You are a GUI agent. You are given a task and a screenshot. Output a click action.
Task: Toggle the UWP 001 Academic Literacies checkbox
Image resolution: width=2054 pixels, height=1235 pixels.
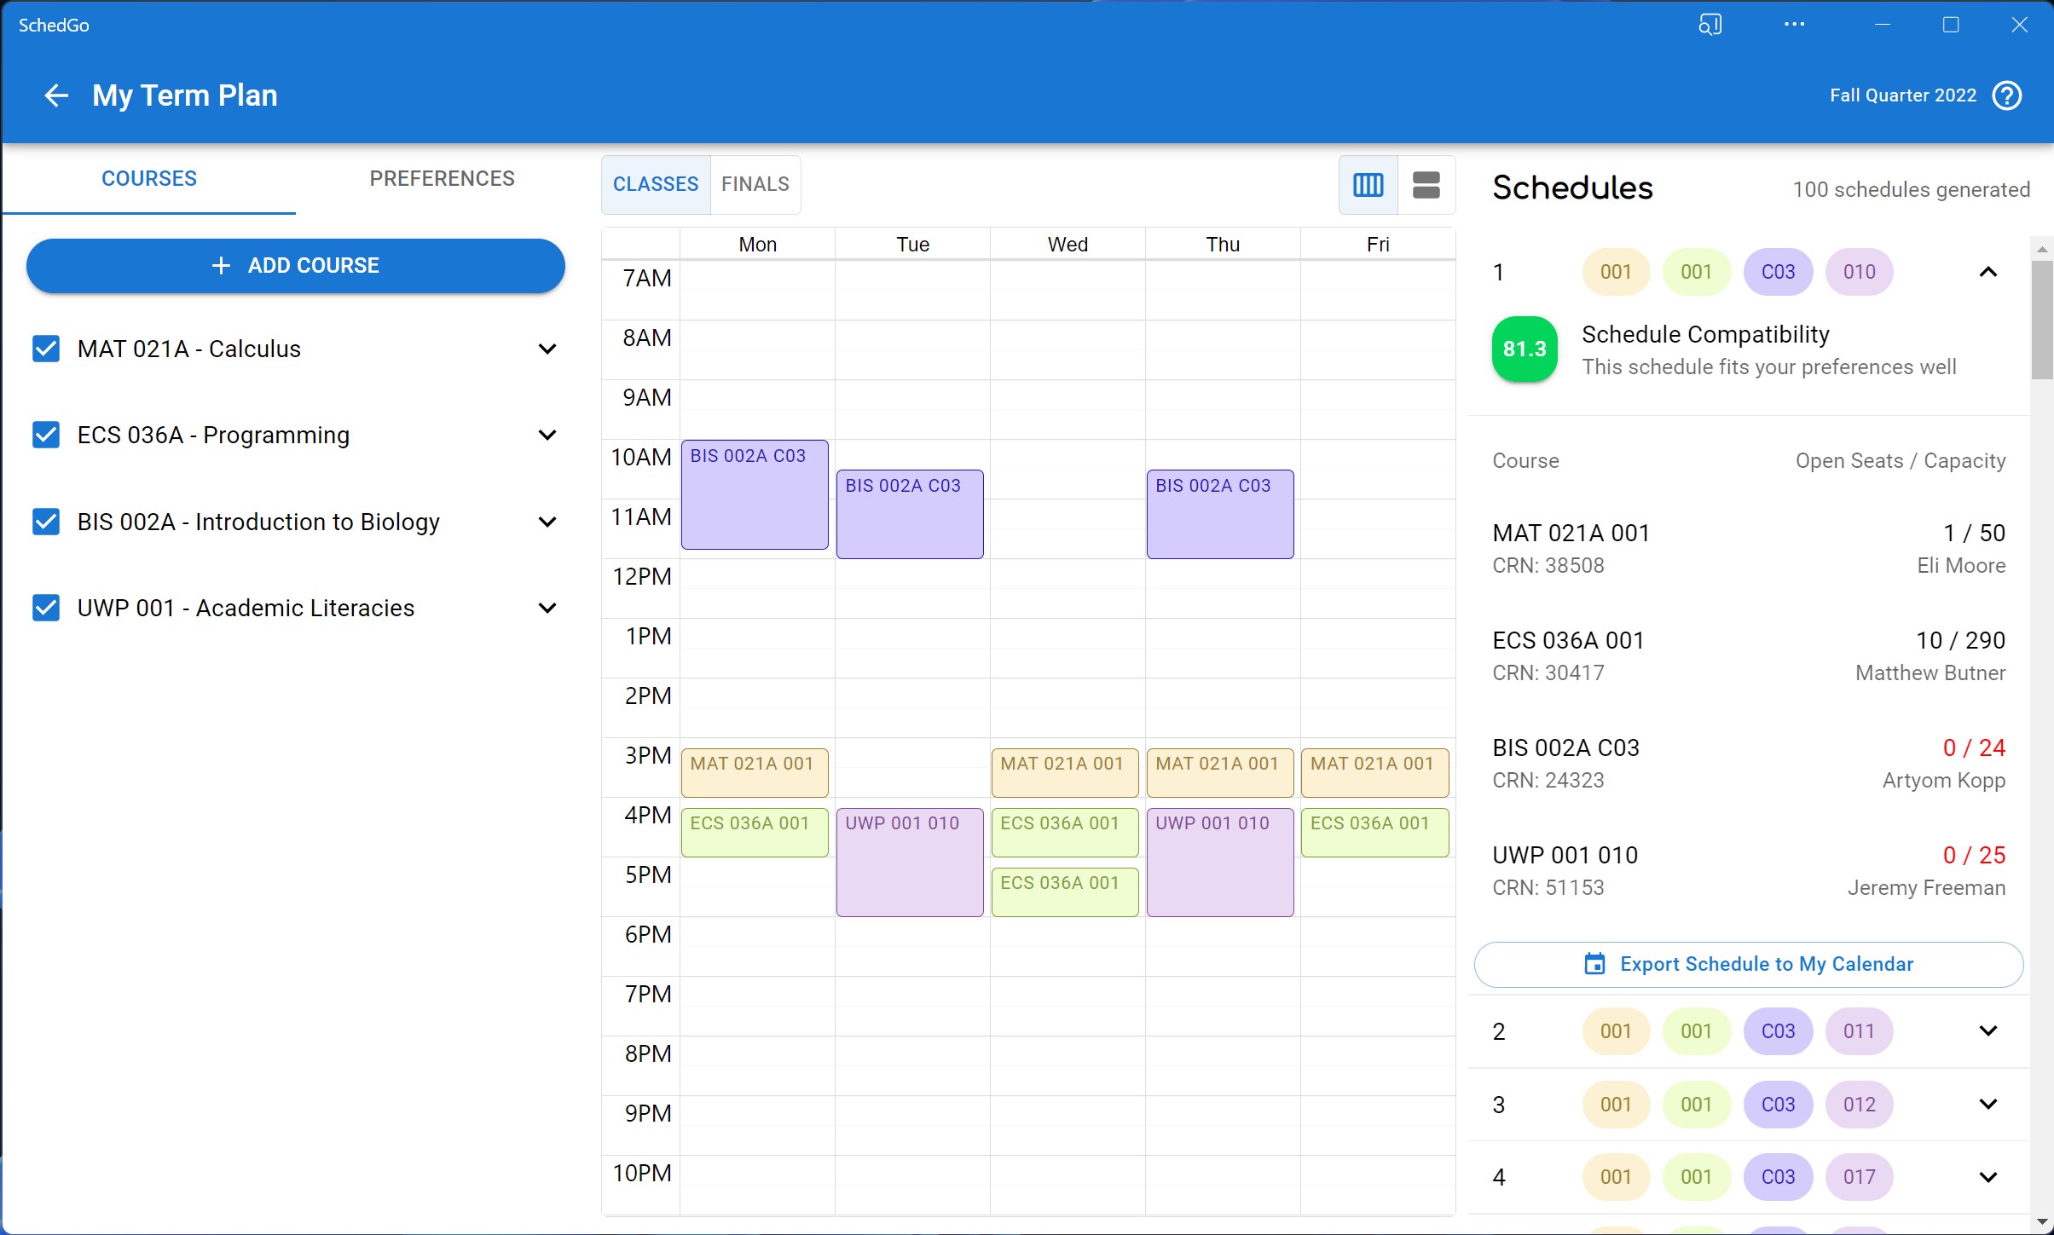tap(46, 608)
